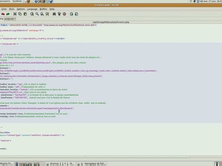Click the binoculars toolbar icon
The height and width of the screenshot is (166, 222).
click(54, 14)
